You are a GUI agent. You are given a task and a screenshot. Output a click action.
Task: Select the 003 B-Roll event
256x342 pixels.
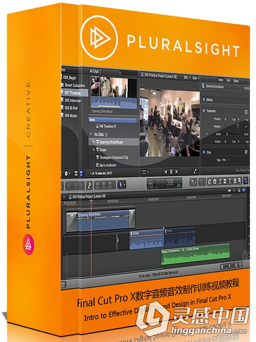(x=70, y=107)
